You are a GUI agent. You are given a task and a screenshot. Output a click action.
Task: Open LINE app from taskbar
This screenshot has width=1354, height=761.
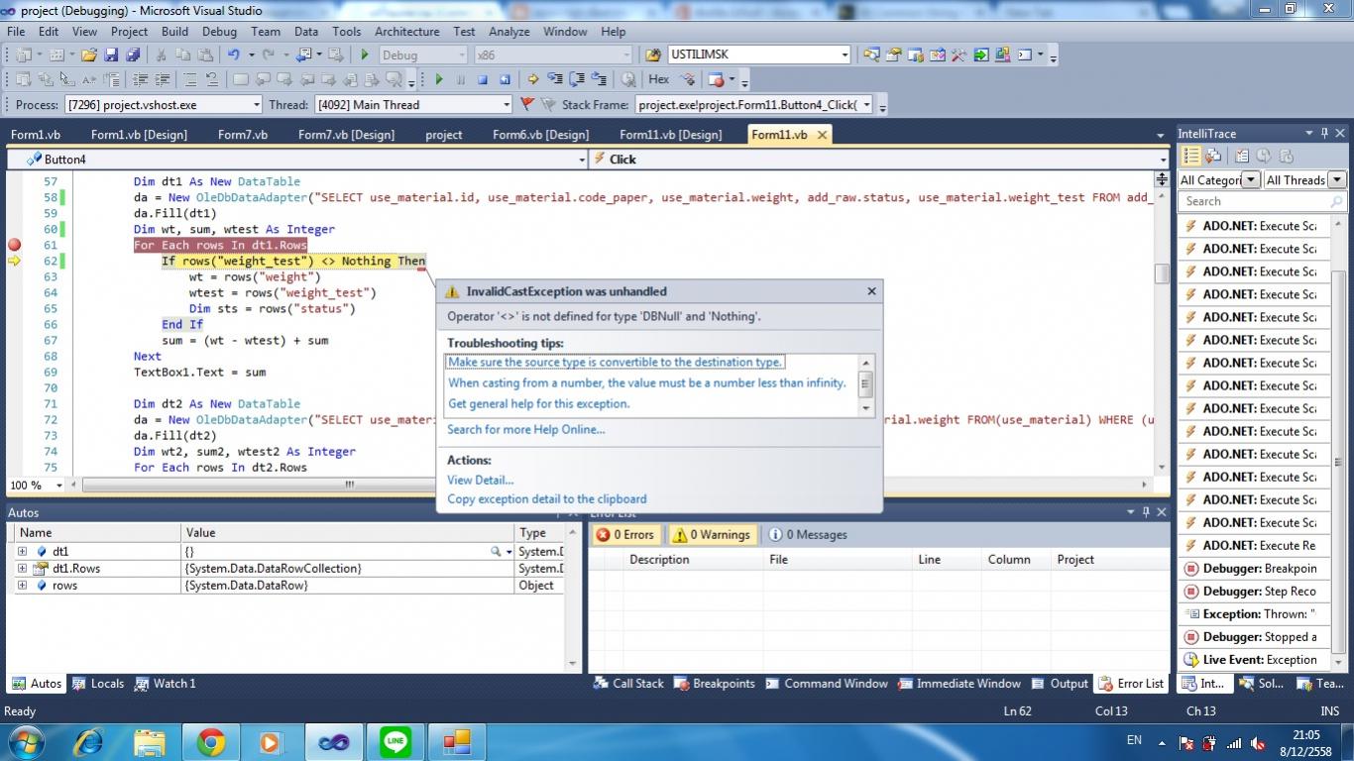click(395, 741)
